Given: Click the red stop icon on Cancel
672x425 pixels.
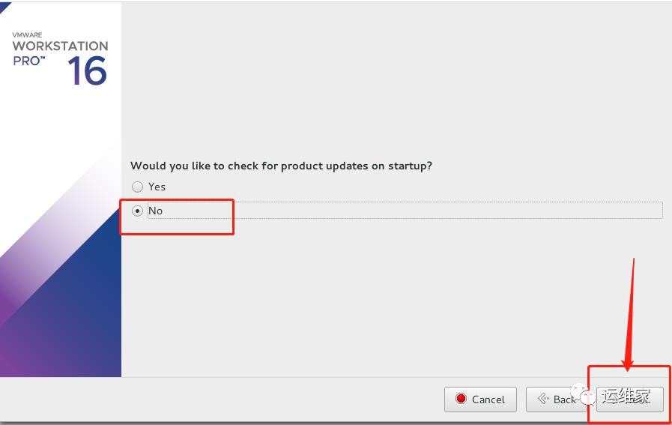Looking at the screenshot, I should pyautogui.click(x=461, y=400).
